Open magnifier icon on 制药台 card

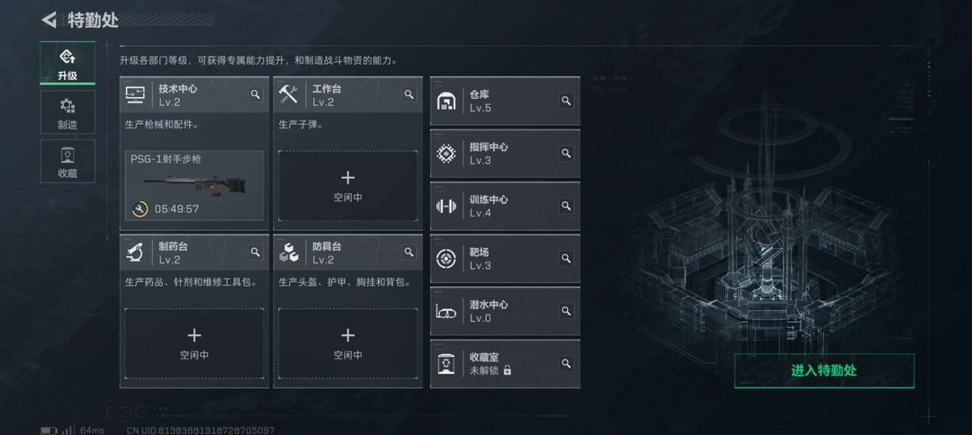tap(256, 252)
